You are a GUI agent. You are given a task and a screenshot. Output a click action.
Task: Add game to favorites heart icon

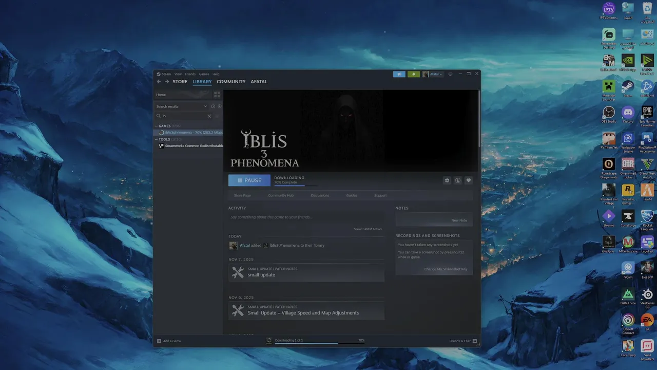(x=468, y=180)
